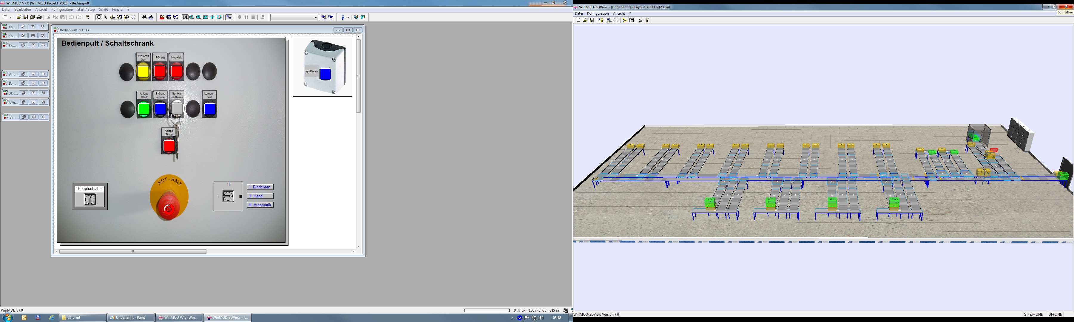Restore the minimized 'Ant...' window
This screenshot has height=322, width=1074.
[x=23, y=74]
